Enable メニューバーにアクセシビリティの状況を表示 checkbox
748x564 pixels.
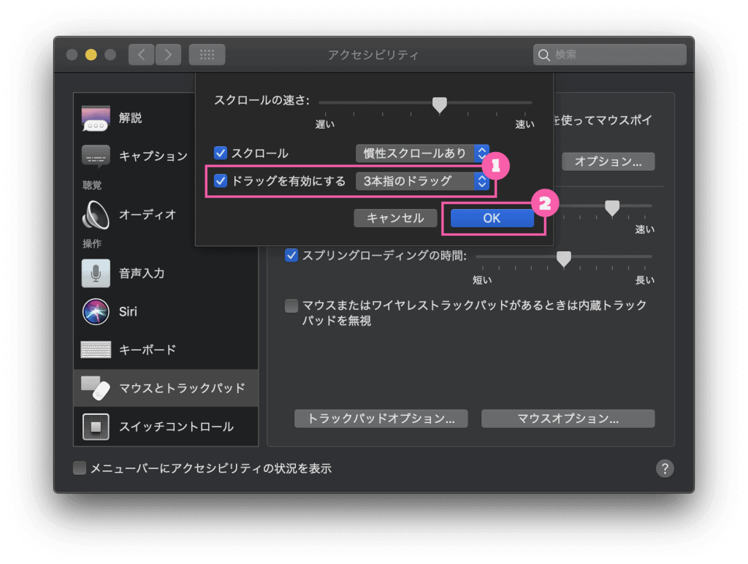(79, 468)
